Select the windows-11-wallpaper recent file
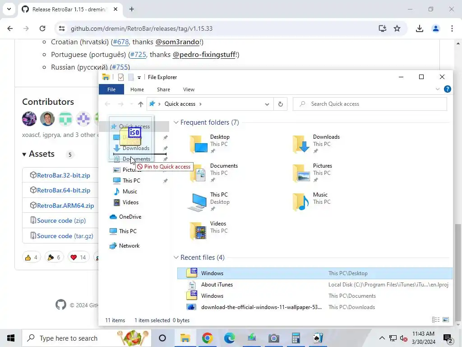This screenshot has width=462, height=347. 314,307
